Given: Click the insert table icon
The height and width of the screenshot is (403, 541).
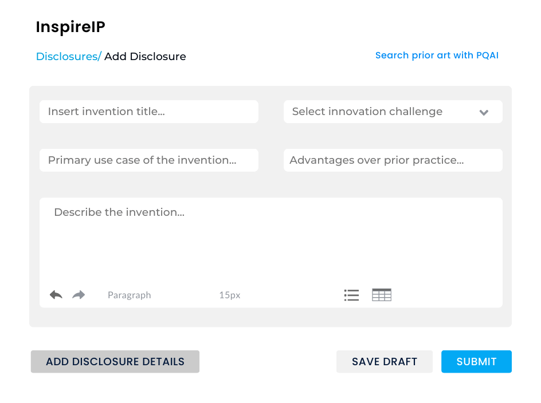Looking at the screenshot, I should [381, 294].
